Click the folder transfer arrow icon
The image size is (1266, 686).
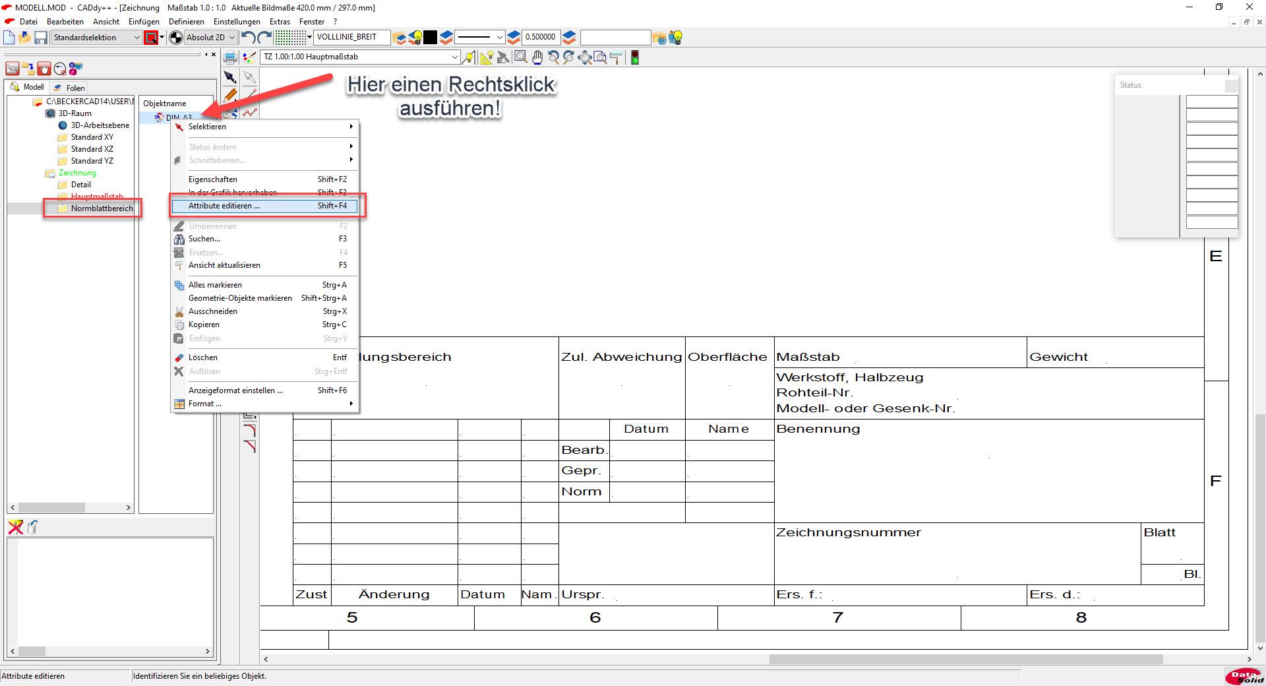click(28, 69)
